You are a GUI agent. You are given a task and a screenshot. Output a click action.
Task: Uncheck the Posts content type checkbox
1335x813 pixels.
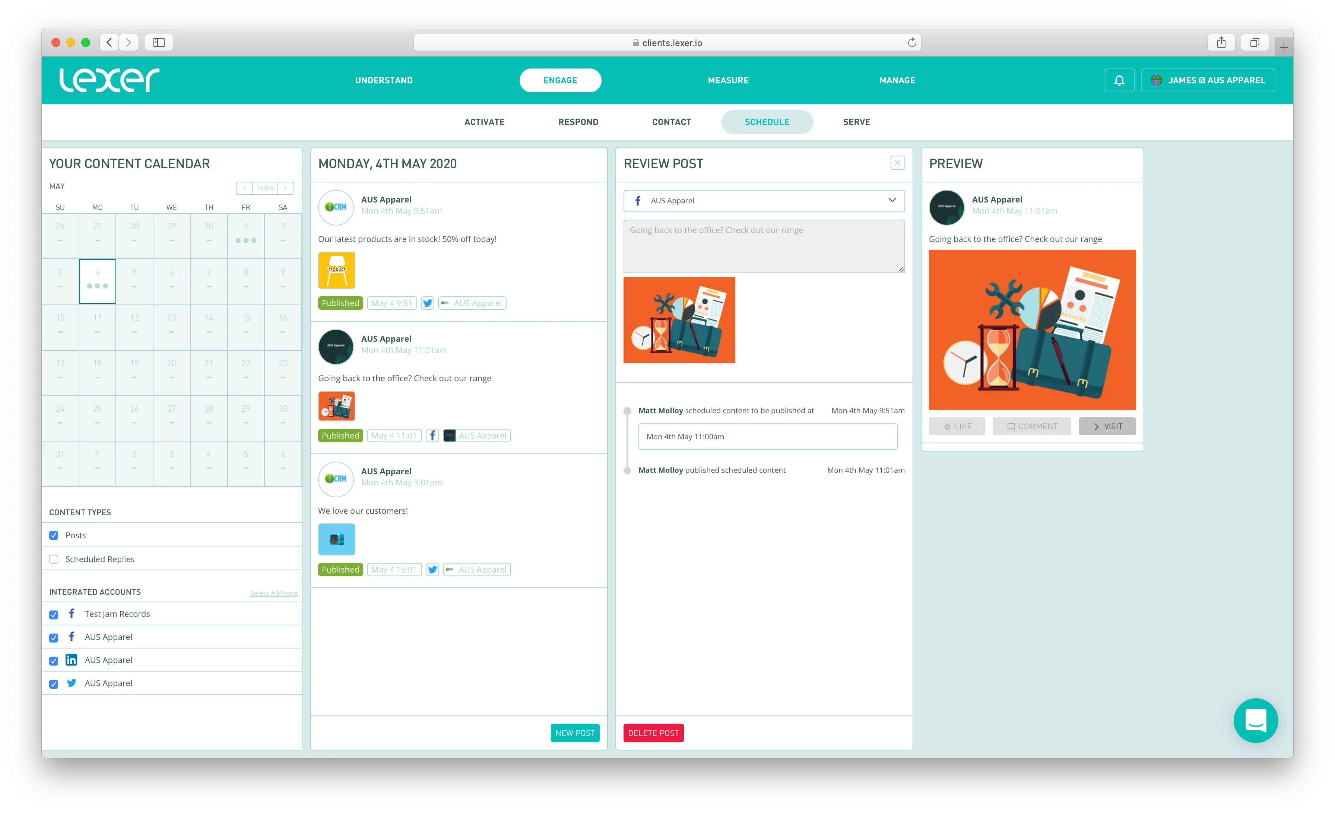(54, 535)
